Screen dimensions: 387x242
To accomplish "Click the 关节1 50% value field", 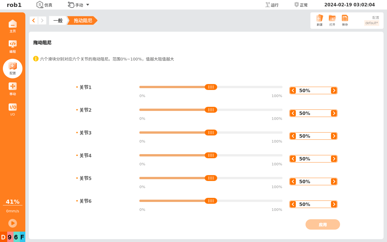I will click(313, 90).
